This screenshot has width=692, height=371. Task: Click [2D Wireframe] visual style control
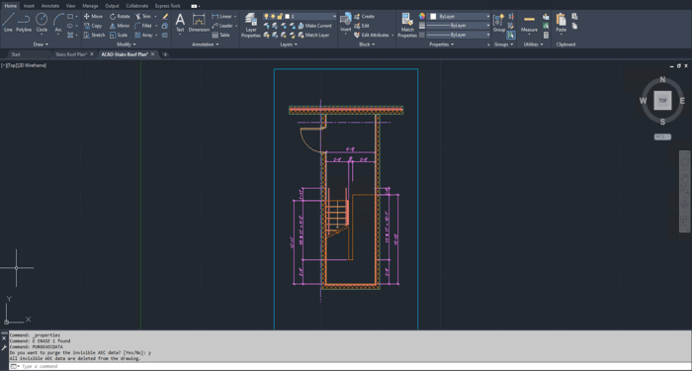click(31, 65)
